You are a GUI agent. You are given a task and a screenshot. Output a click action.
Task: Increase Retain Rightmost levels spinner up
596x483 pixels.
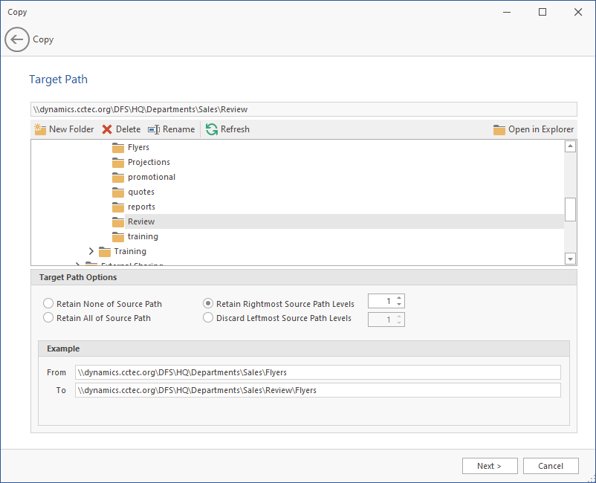(400, 298)
